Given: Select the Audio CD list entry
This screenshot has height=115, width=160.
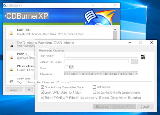Looking at the screenshot, I should (20, 57).
